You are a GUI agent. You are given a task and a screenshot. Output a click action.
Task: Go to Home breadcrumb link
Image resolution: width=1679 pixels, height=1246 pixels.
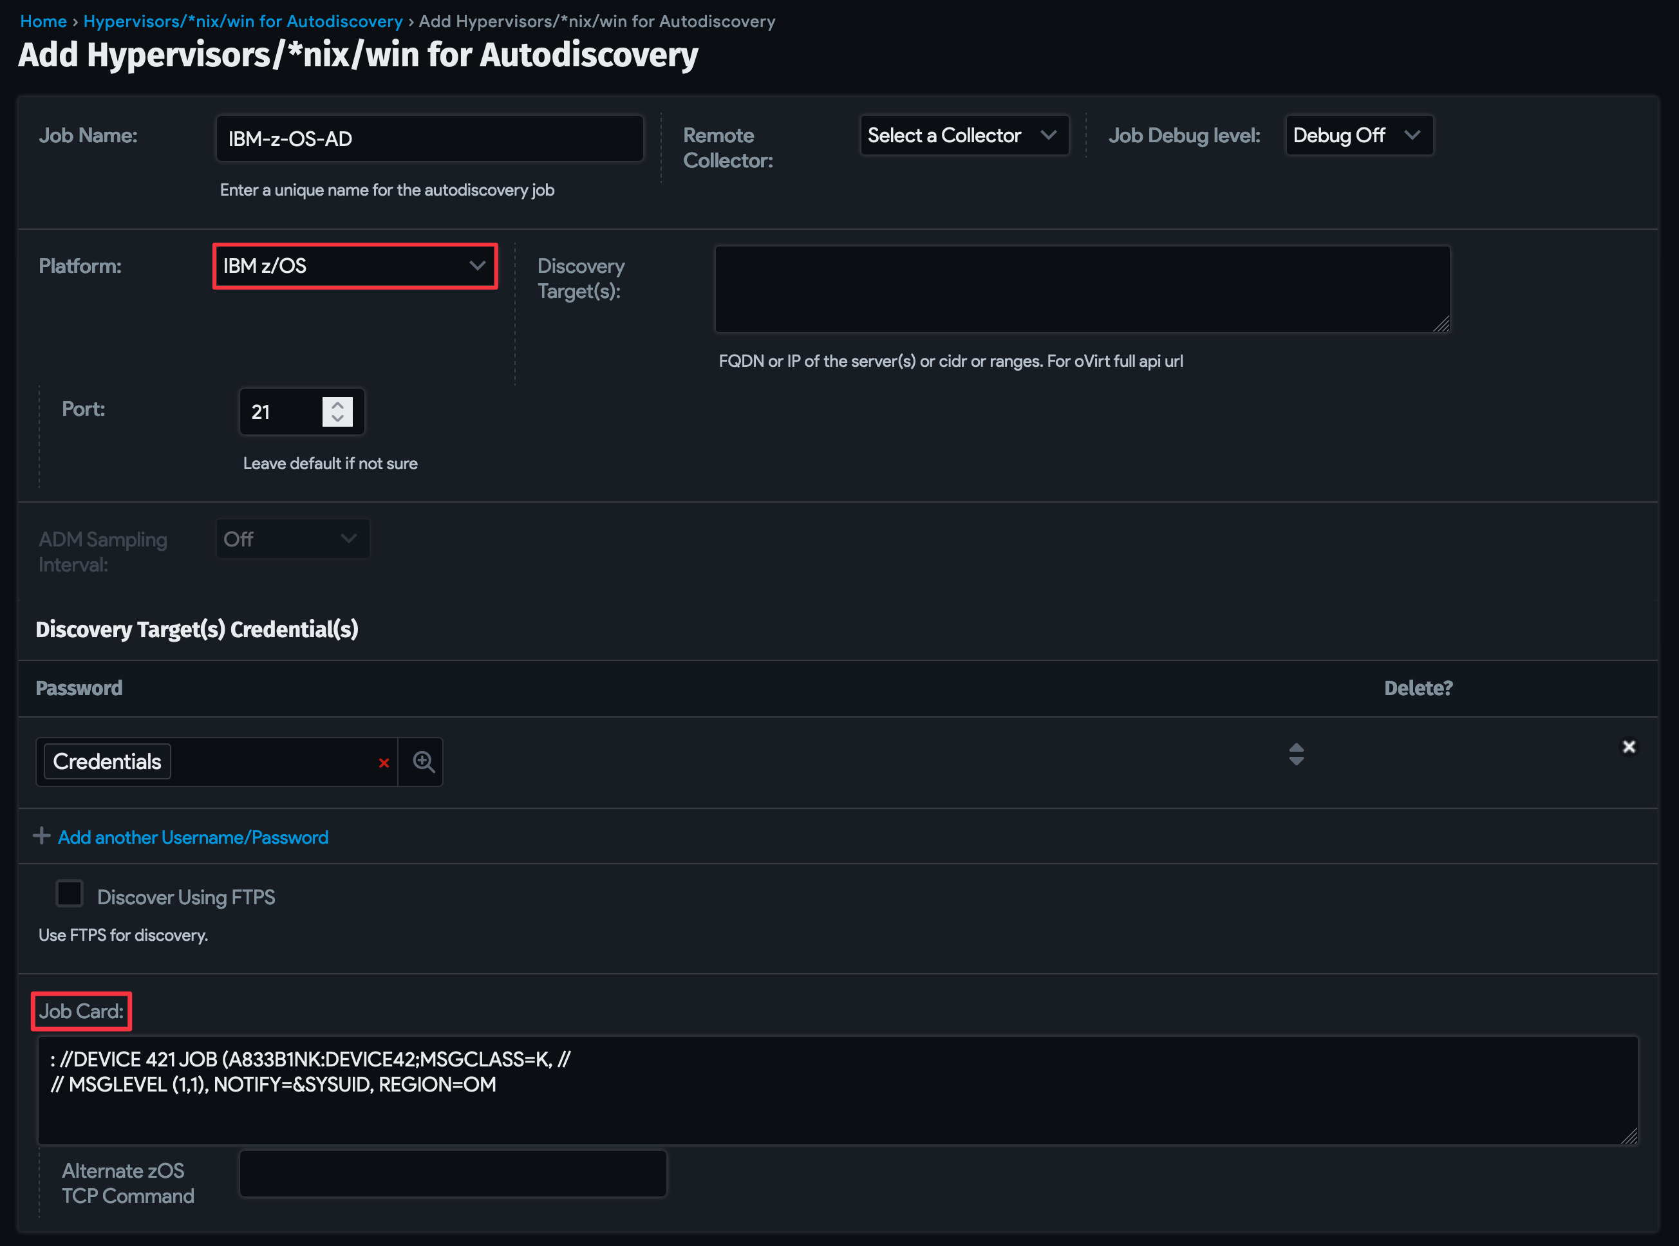point(43,21)
